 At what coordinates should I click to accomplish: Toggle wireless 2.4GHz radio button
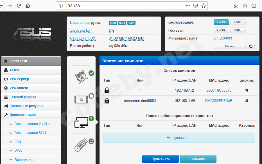221,22
